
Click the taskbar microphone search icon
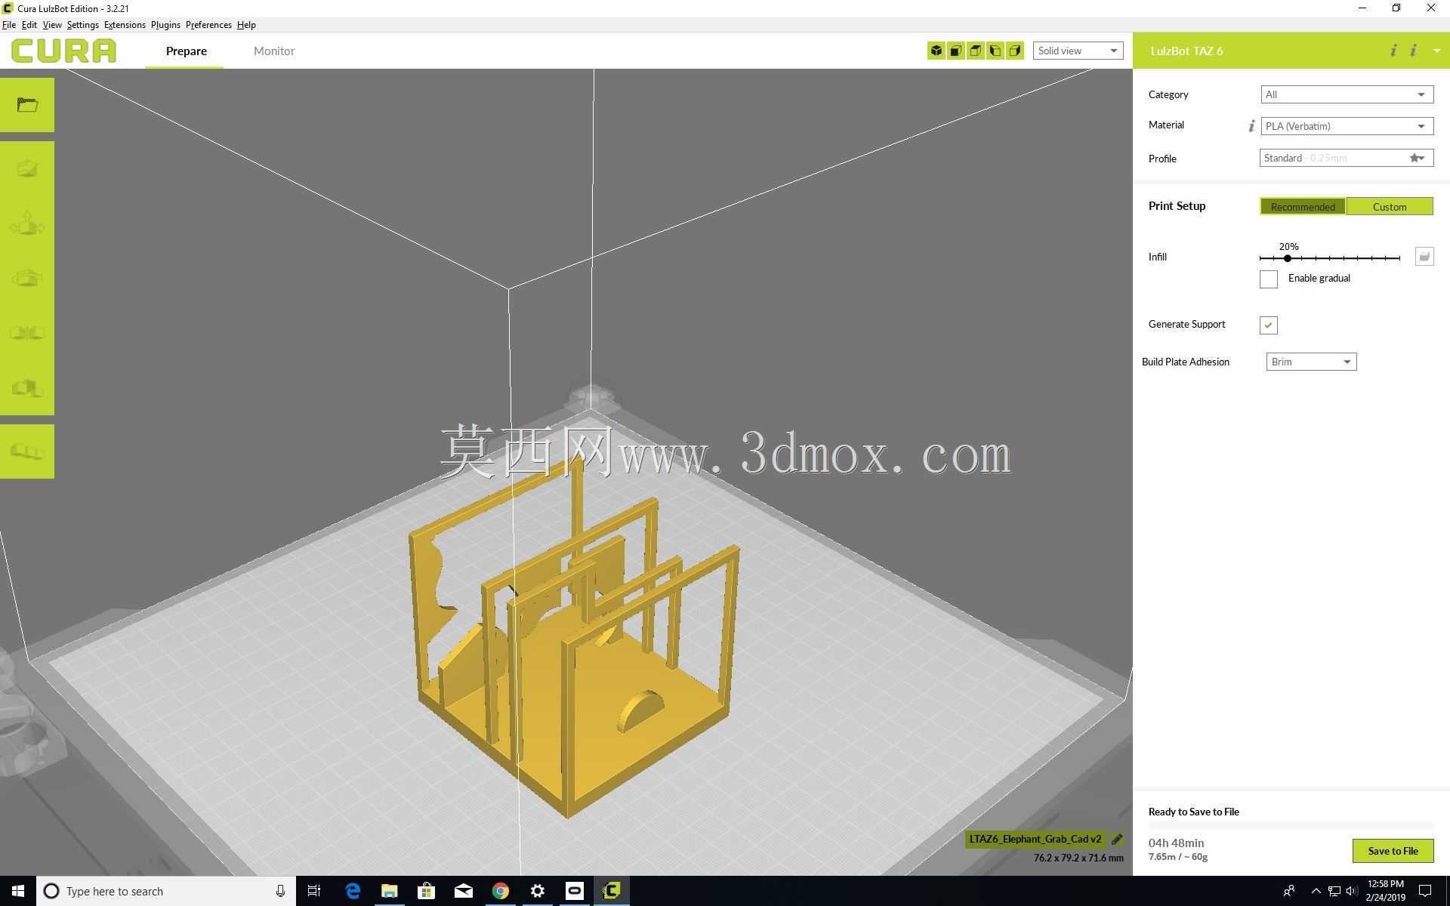tap(280, 891)
